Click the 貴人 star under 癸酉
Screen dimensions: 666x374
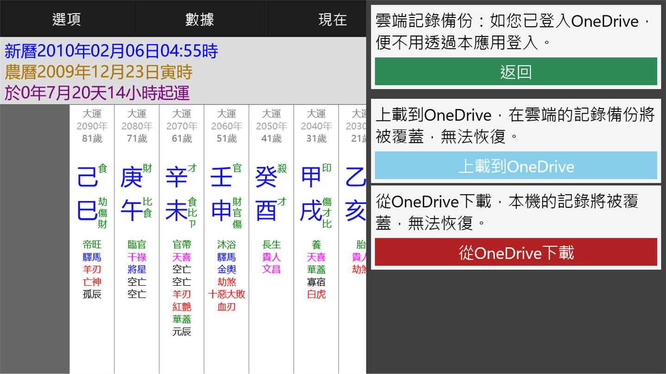271,257
